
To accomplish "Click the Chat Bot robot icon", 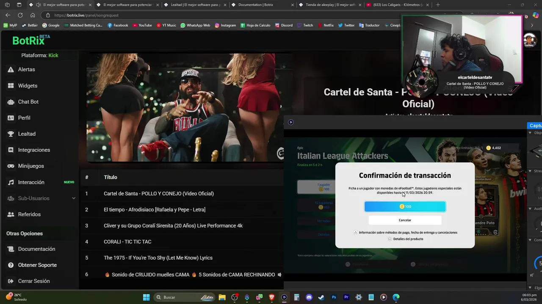I will coord(11,102).
